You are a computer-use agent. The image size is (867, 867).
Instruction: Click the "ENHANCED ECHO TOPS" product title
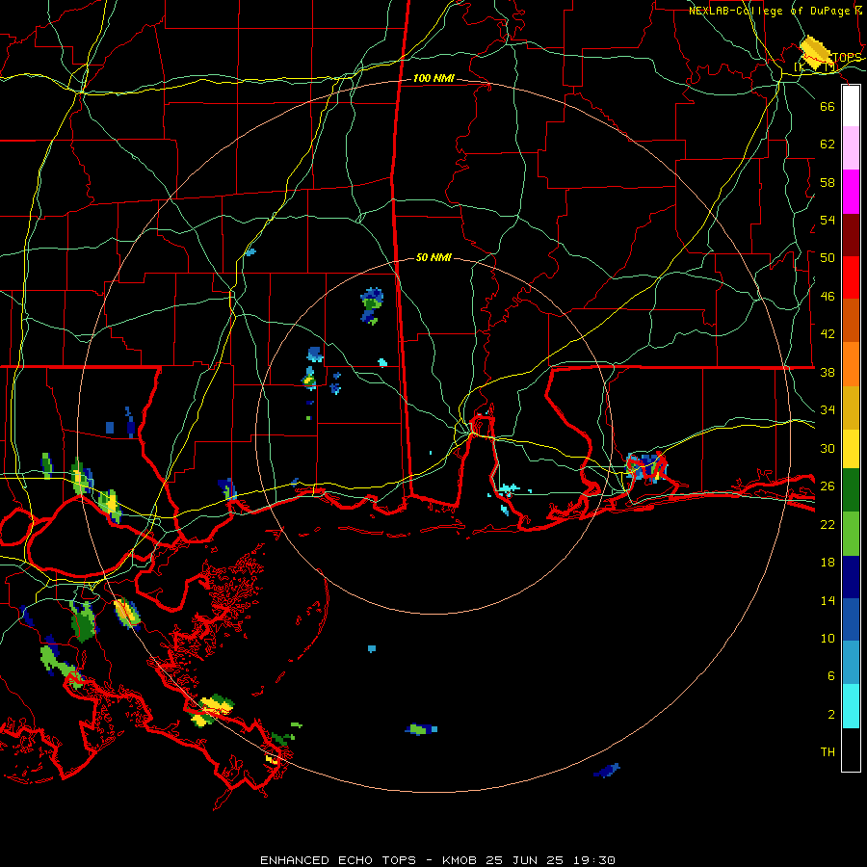tap(338, 860)
